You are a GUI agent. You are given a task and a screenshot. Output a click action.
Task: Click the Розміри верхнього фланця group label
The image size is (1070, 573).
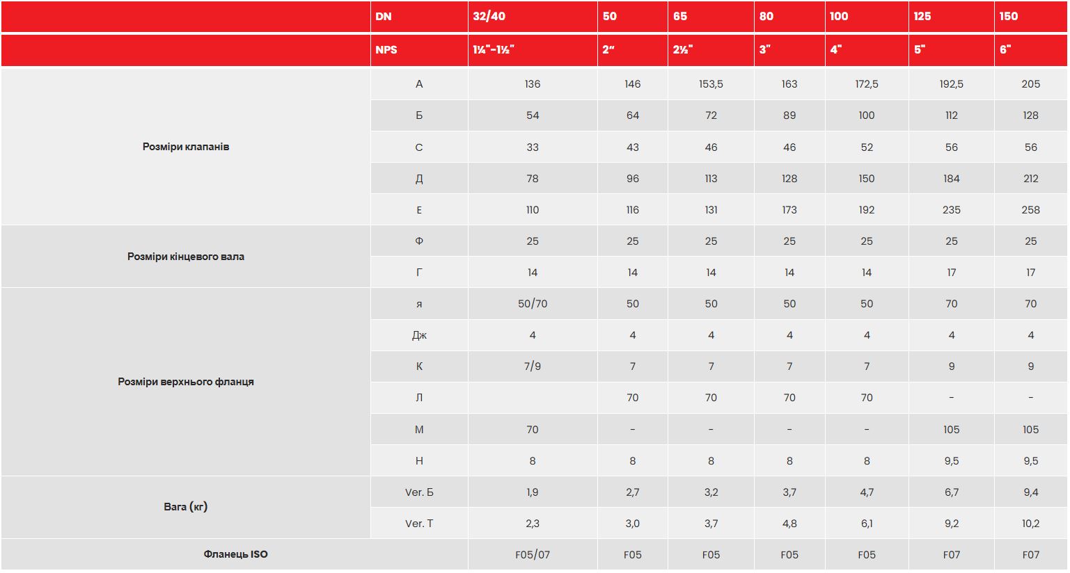[x=186, y=382]
